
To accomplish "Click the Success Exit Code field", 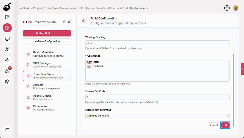I will click(157, 97).
